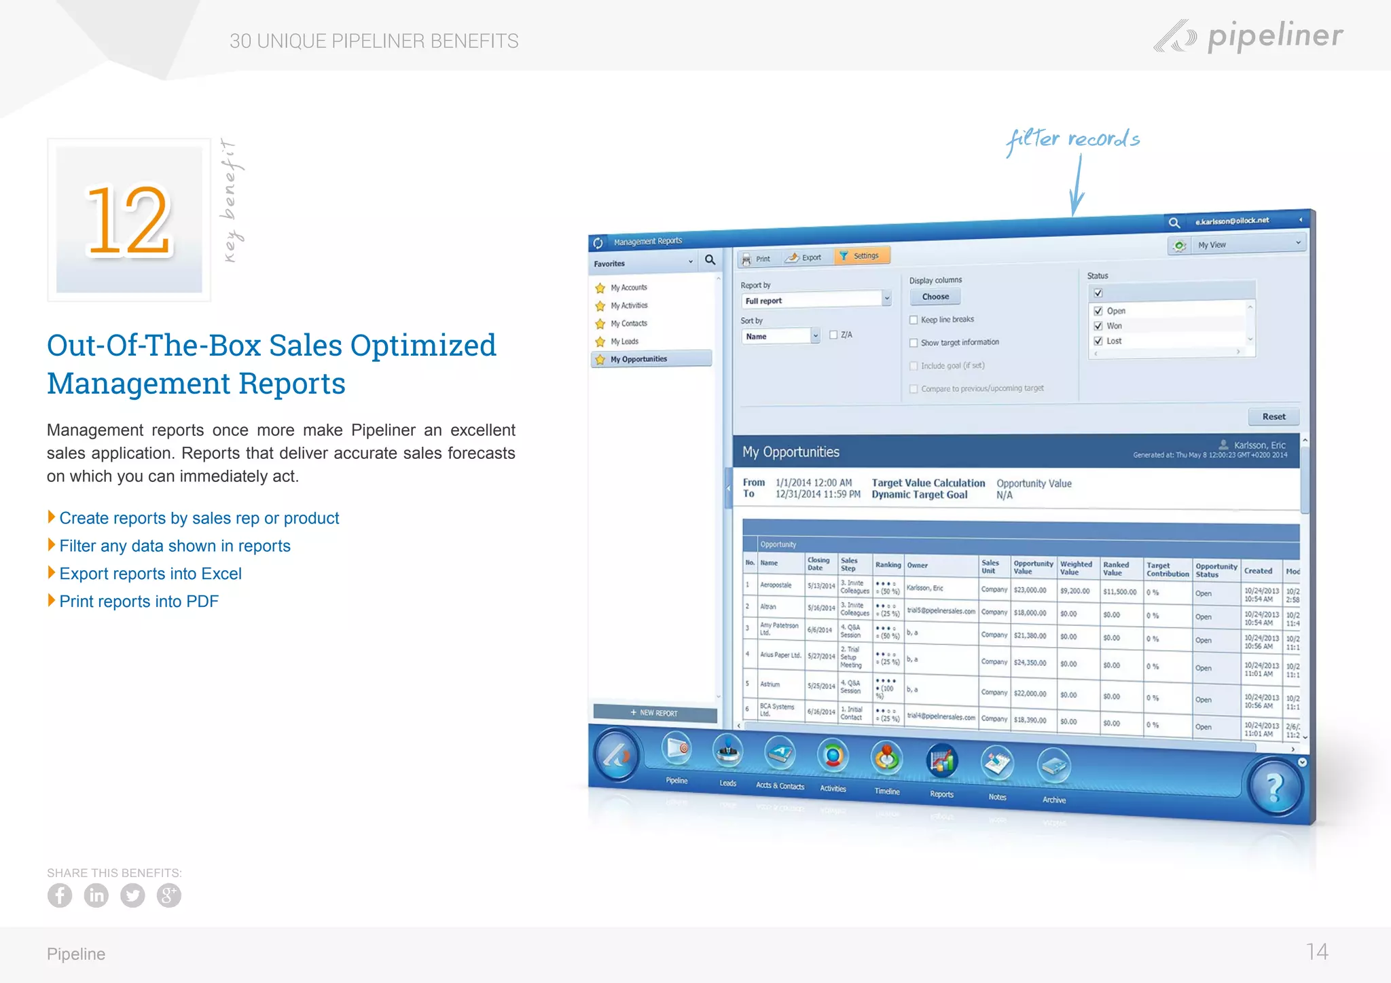Click the Management Reports refresh icon

pos(598,242)
